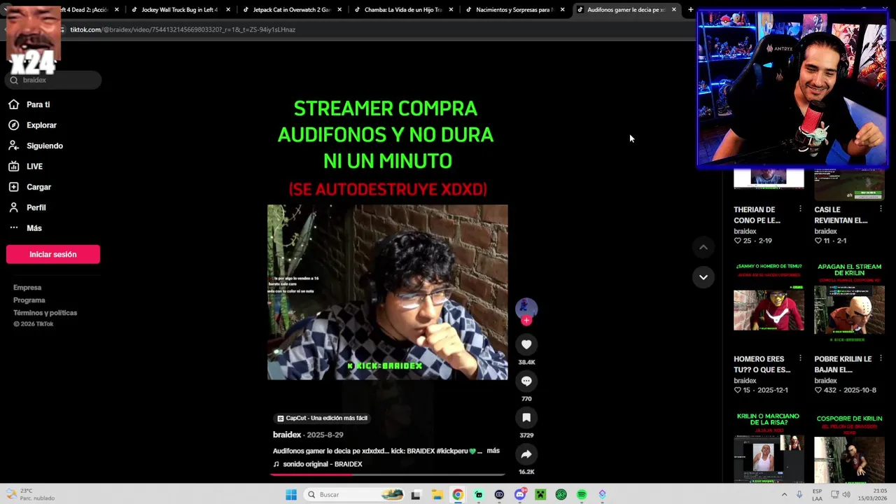This screenshot has height=504, width=896.
Task: Open Términos y políticas footer link
Action: [45, 313]
